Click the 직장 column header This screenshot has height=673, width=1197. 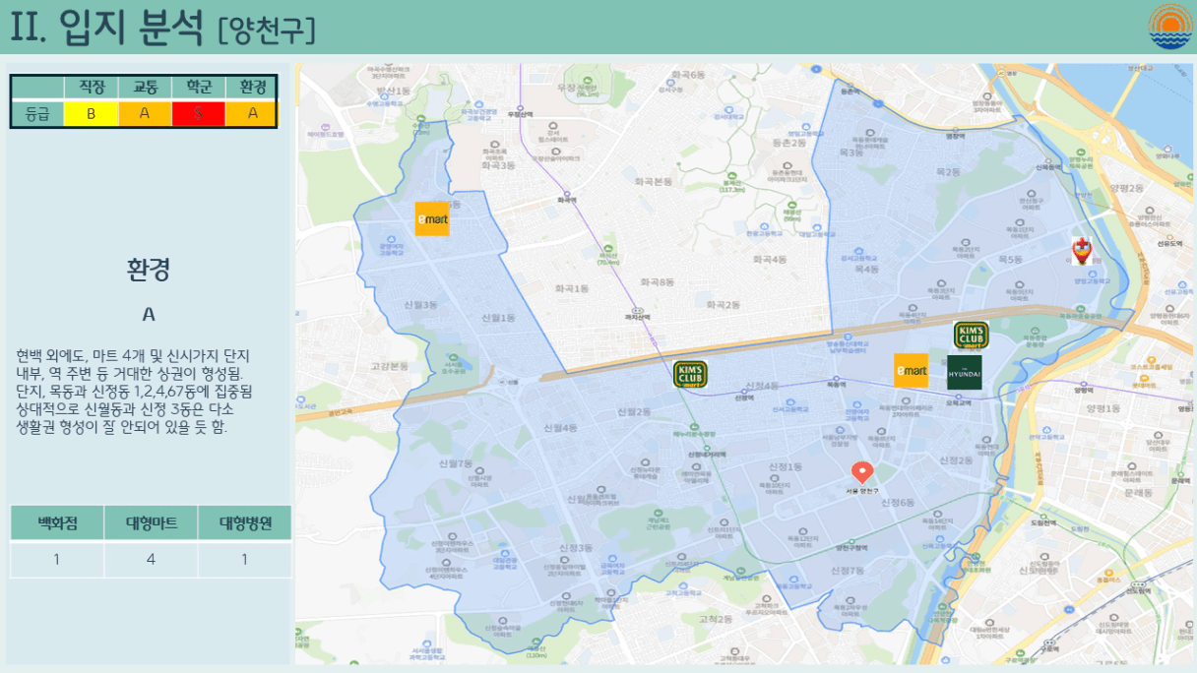(x=92, y=88)
